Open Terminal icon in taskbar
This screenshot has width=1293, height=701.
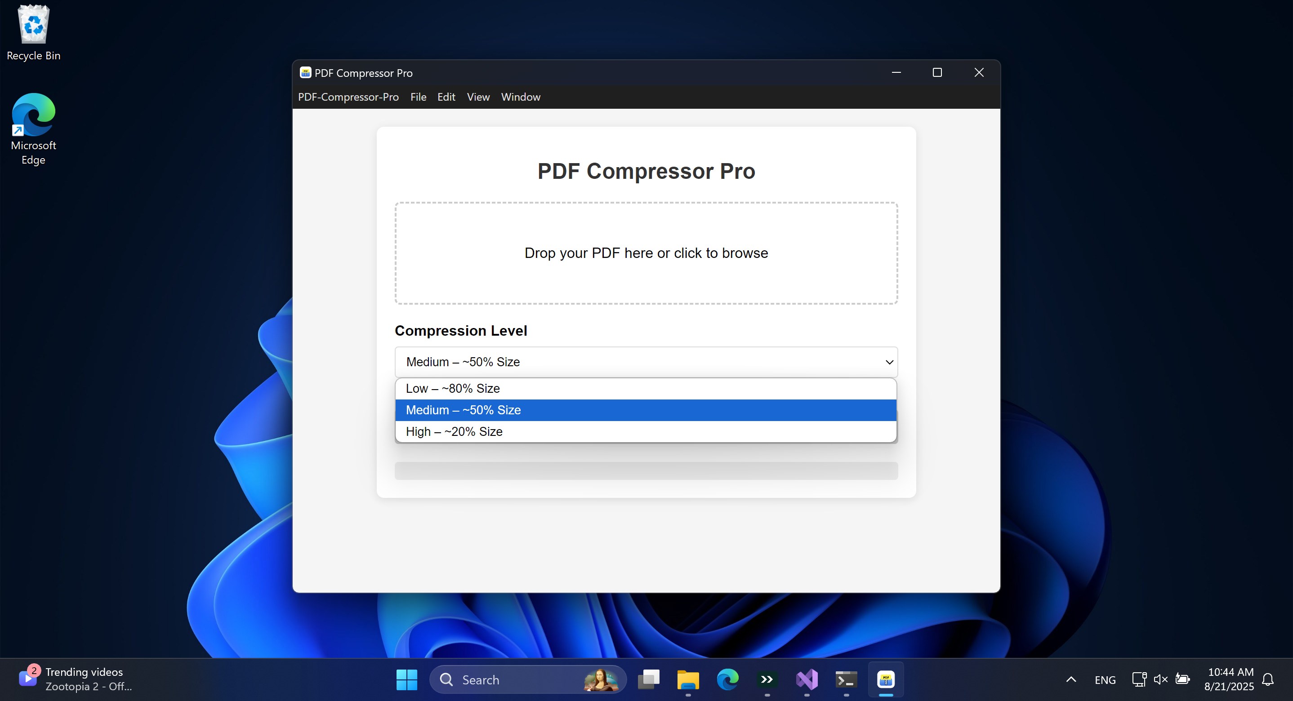pyautogui.click(x=846, y=679)
